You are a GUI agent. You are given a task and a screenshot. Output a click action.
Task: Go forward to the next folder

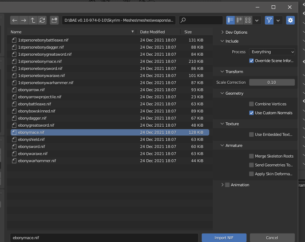tap(23, 20)
